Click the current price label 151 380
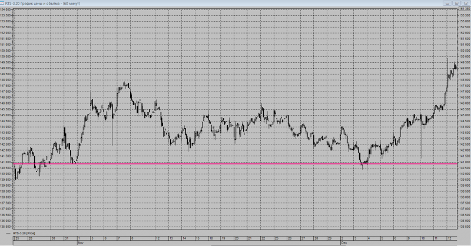The image size is (471, 246). 465,9
